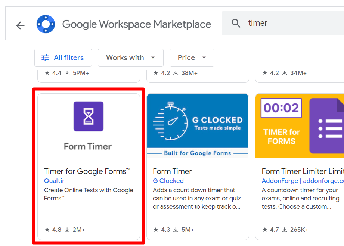Click the search magnifier icon
Viewport: 344px width, 246px height.
coord(236,23)
